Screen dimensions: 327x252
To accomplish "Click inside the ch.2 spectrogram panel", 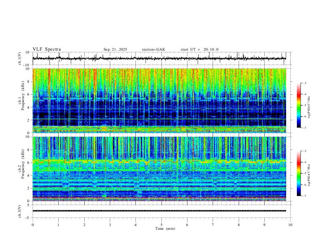I will [x=159, y=169].
